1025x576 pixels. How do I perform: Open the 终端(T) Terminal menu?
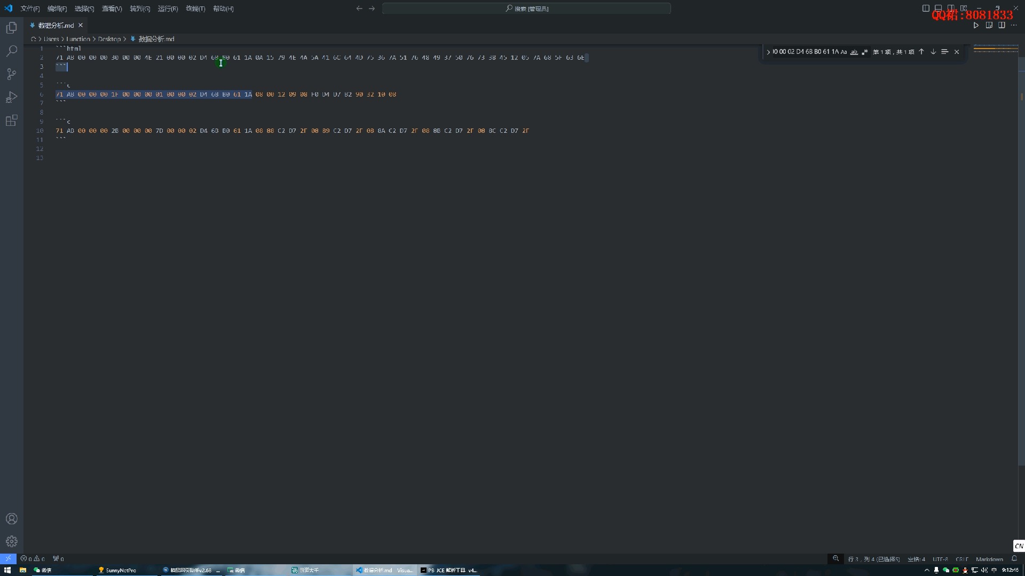[195, 9]
